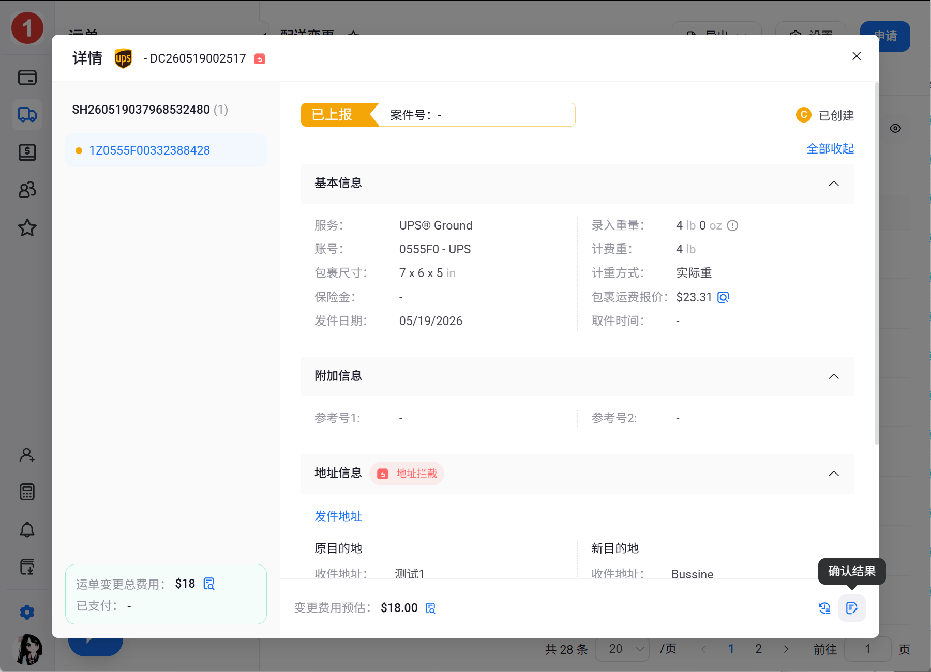This screenshot has height=672, width=931.
Task: Click the 前往 page number input field
Action: [x=867, y=649]
